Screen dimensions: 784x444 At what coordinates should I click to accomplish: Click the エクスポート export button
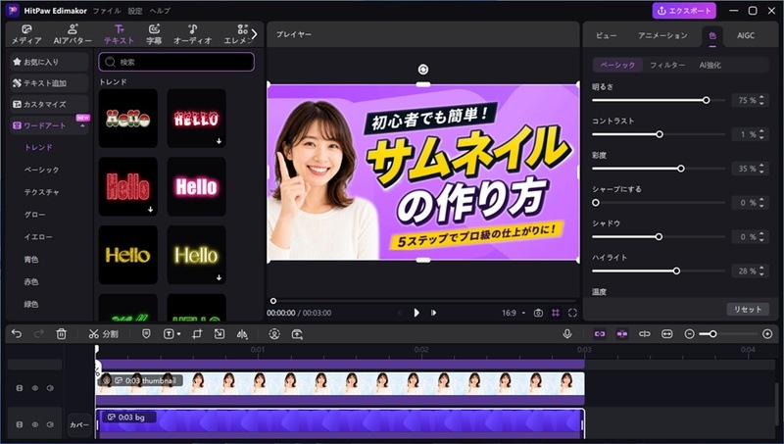(x=683, y=11)
